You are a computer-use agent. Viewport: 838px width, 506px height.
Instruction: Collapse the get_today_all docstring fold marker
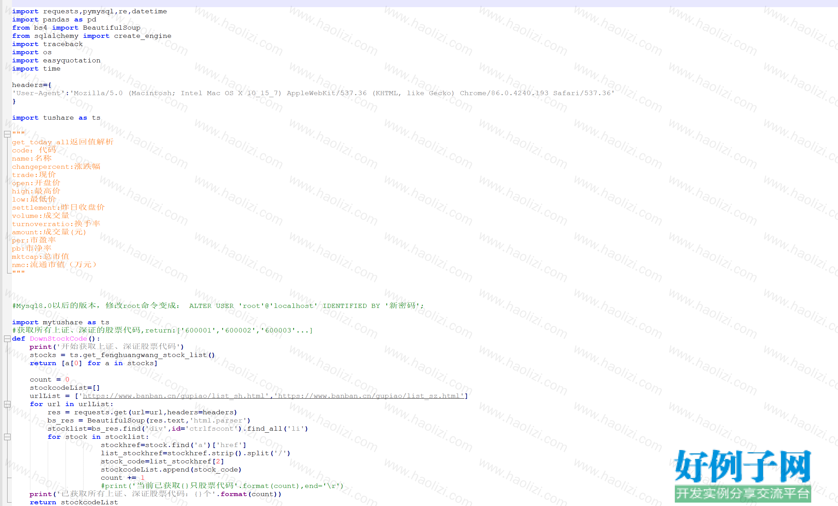point(7,134)
